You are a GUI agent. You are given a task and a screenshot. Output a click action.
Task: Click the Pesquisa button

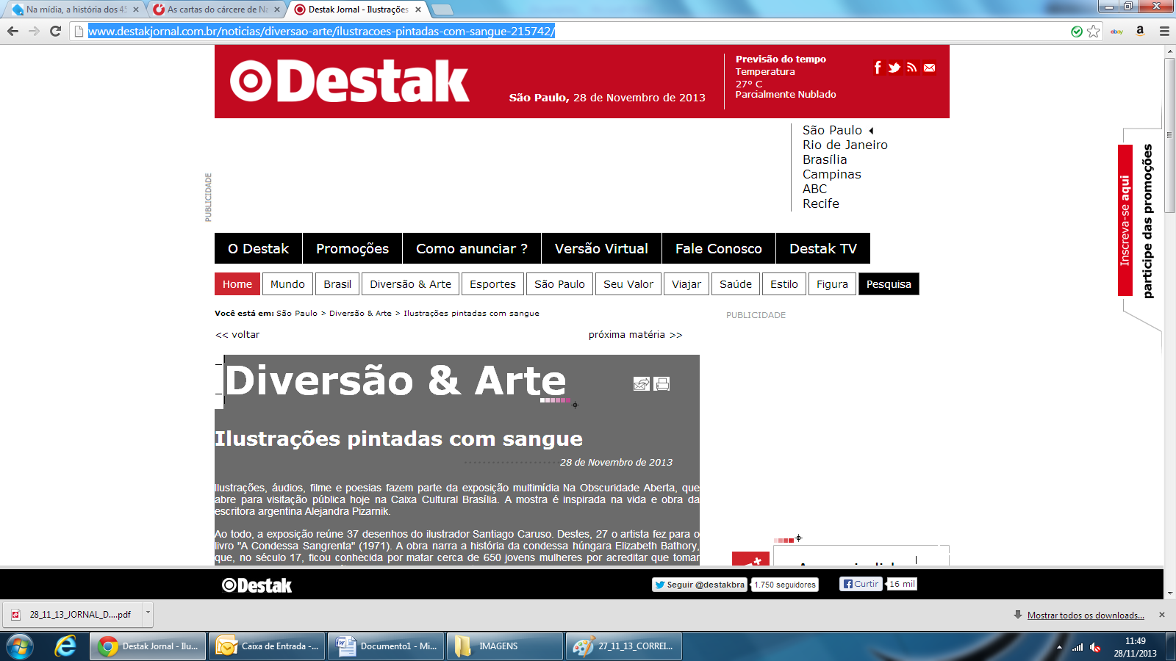coord(888,284)
